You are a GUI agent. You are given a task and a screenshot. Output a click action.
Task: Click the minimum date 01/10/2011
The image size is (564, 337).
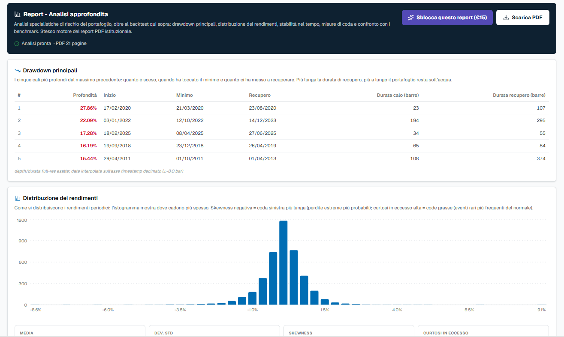tap(190, 158)
